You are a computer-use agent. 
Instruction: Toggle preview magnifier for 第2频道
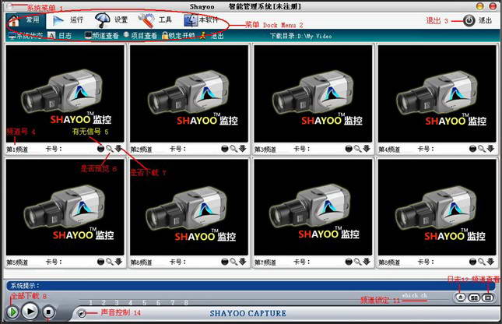233,149
